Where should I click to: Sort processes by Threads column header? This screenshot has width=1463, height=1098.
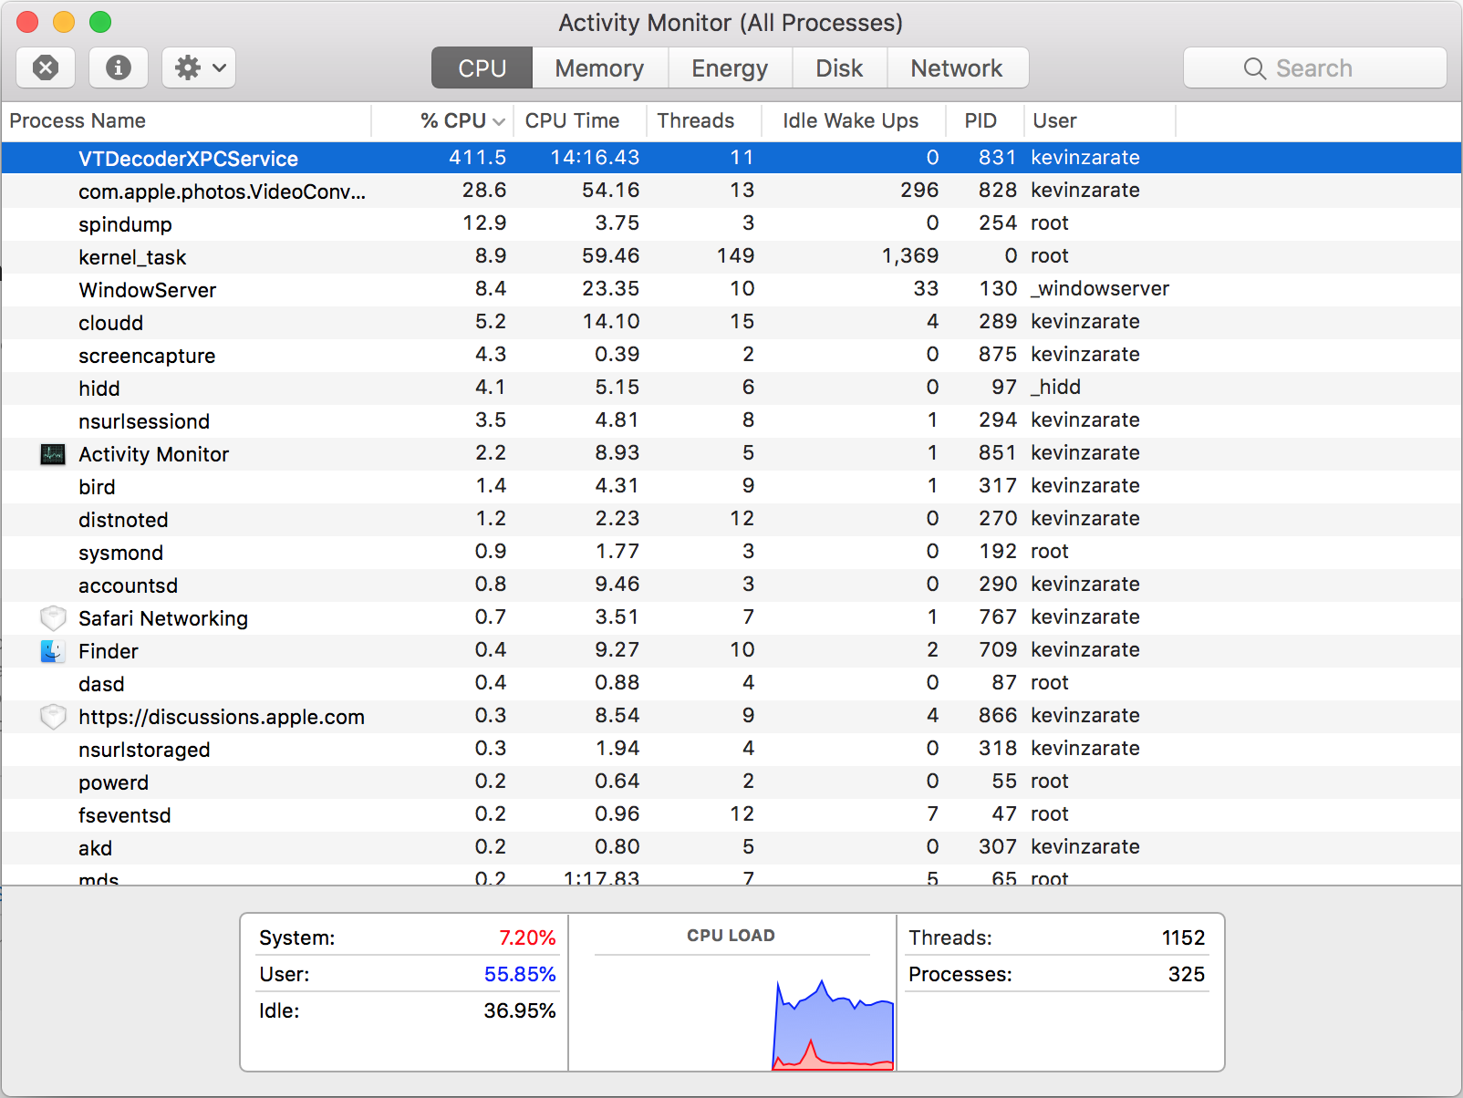695,120
